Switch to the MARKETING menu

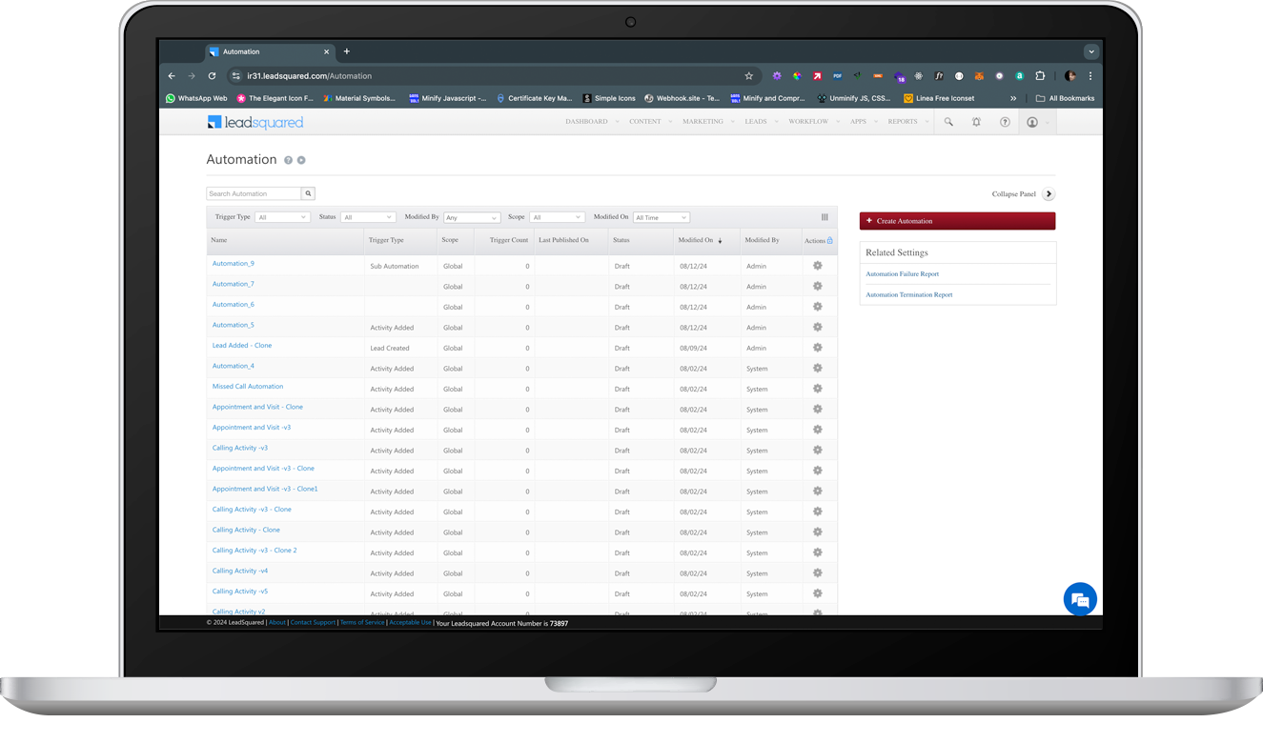pyautogui.click(x=705, y=122)
